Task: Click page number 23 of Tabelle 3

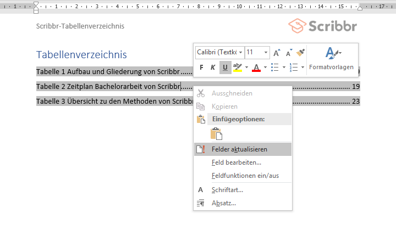Action: pos(356,102)
